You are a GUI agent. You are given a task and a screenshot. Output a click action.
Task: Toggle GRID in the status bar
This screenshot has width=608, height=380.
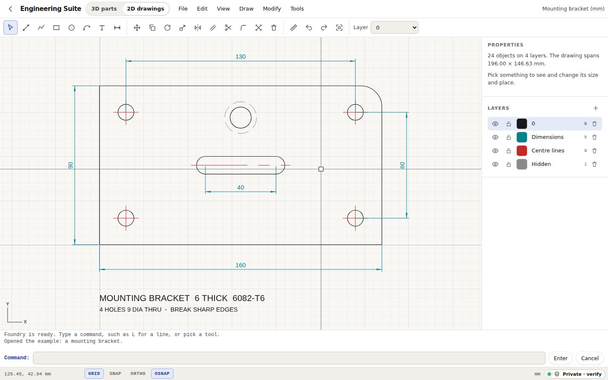point(94,374)
